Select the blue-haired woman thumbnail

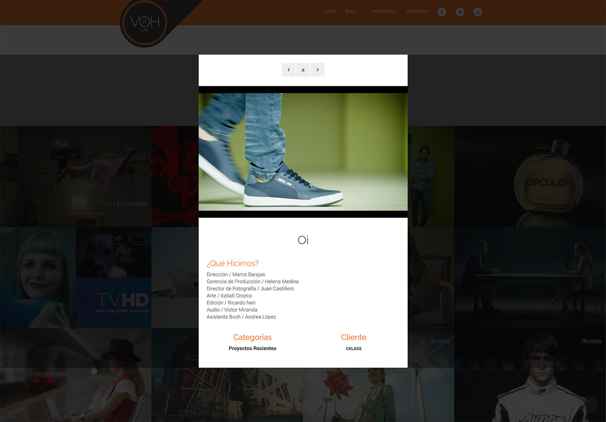click(38, 278)
